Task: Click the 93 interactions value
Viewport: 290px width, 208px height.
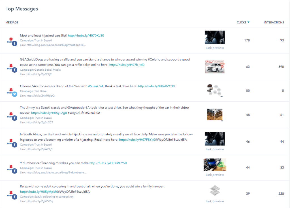Action: tap(282, 40)
